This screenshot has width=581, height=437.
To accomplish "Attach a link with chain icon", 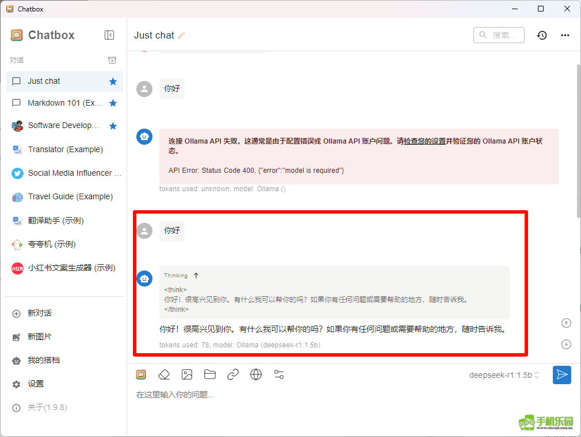I will 233,375.
